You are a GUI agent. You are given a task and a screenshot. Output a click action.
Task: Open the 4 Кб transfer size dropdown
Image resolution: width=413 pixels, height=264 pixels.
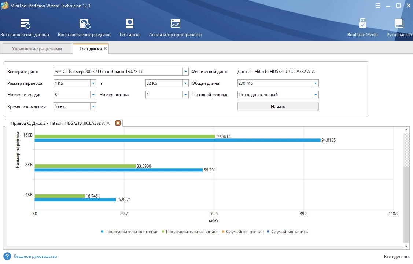pos(93,83)
